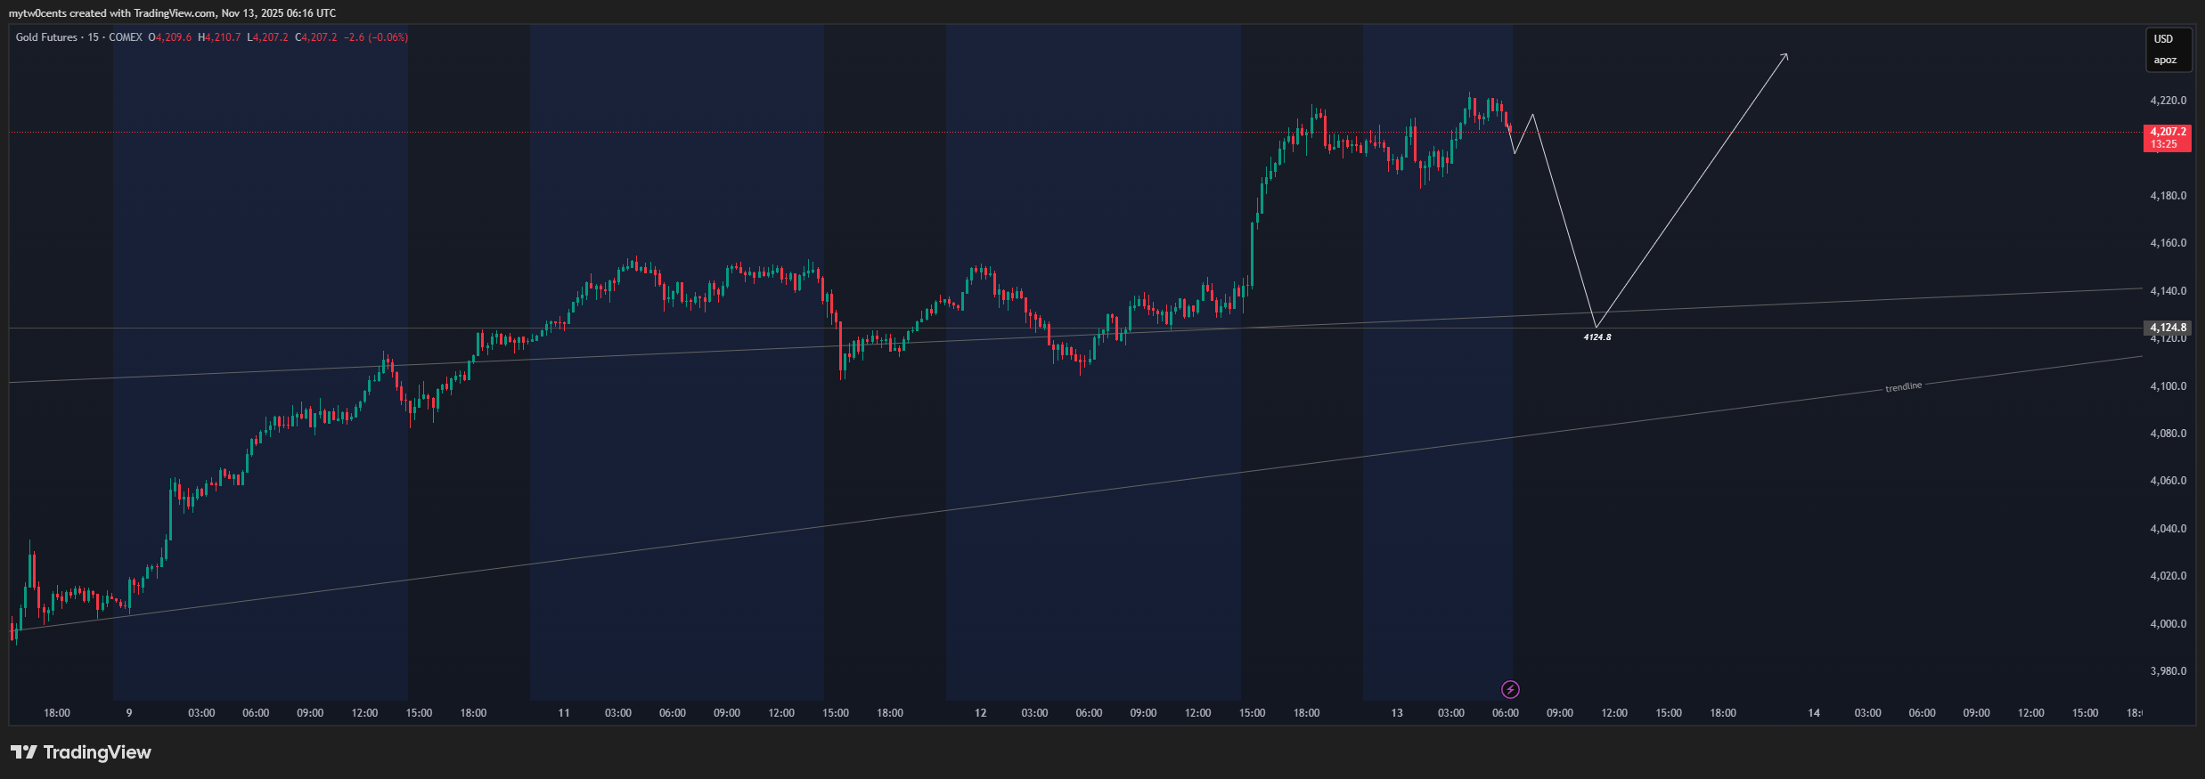Click the white 4124.8 text annotation on chart
Screen dimensions: 2205x779
click(x=1597, y=337)
